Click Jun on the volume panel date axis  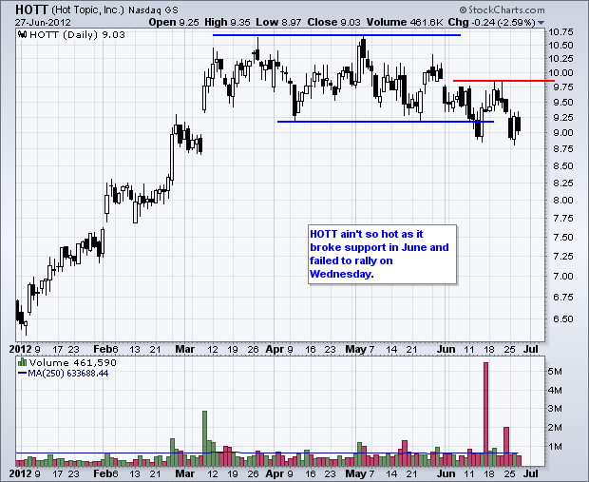[x=446, y=473]
